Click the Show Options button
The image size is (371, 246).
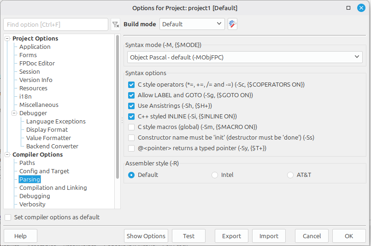pos(146,236)
